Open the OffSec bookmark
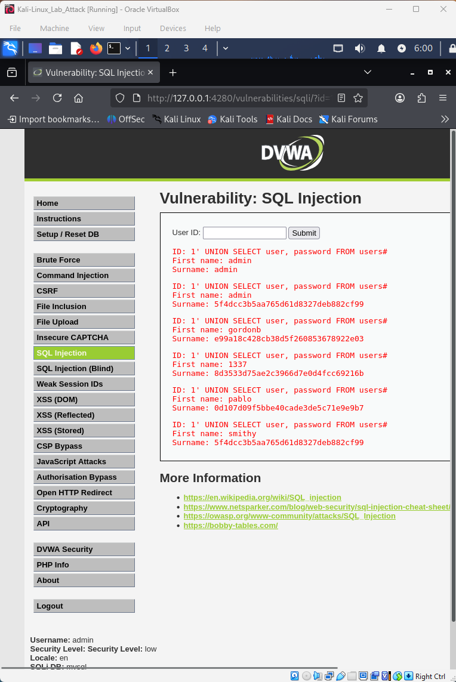456x682 pixels. pyautogui.click(x=126, y=119)
